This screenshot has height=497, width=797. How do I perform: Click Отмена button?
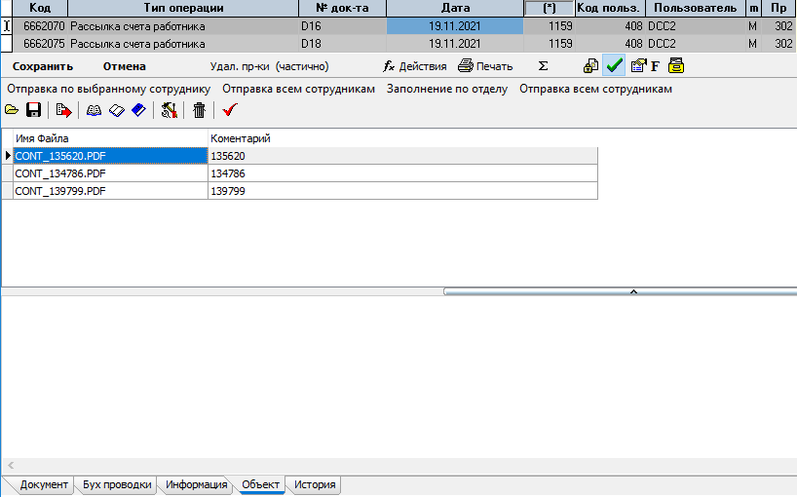125,66
